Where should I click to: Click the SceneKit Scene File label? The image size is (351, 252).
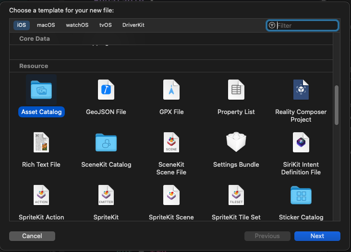[171, 168]
